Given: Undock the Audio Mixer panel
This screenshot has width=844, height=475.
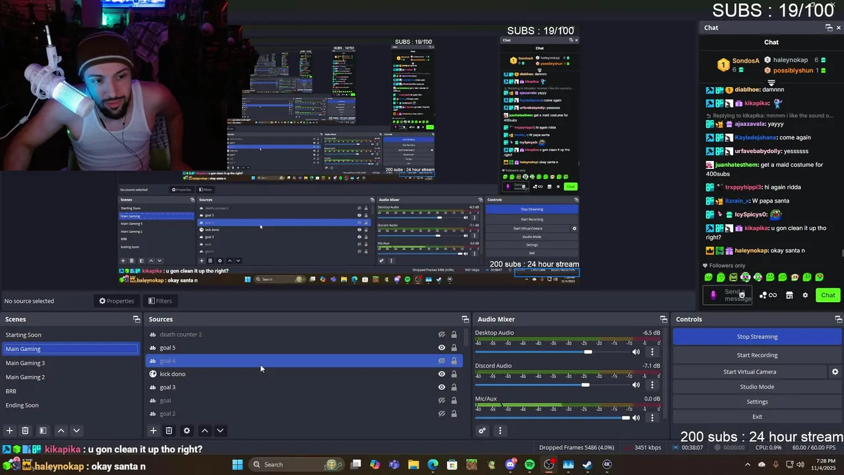Looking at the screenshot, I should [663, 319].
